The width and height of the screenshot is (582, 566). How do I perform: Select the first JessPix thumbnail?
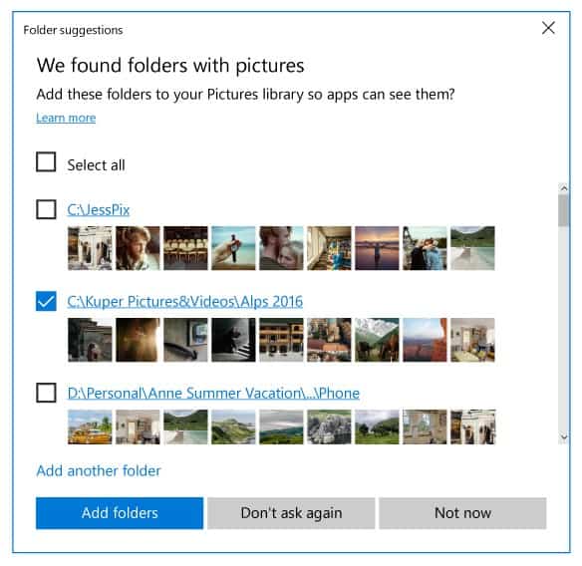coord(90,248)
